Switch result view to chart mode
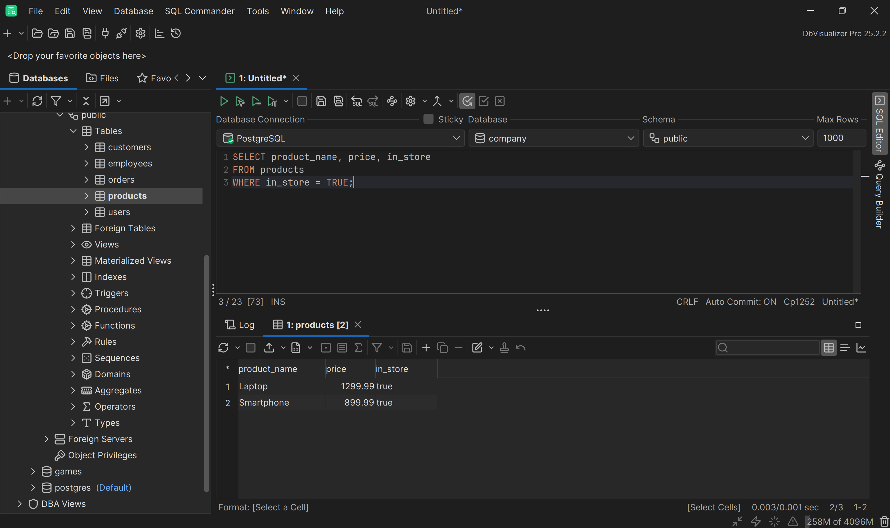 click(861, 348)
